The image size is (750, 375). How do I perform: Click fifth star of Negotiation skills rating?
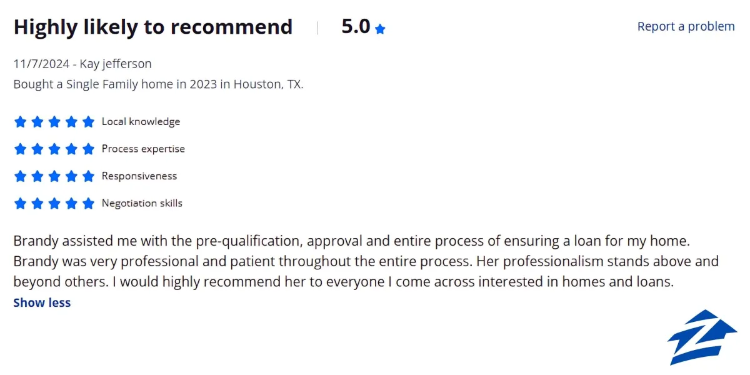88,203
